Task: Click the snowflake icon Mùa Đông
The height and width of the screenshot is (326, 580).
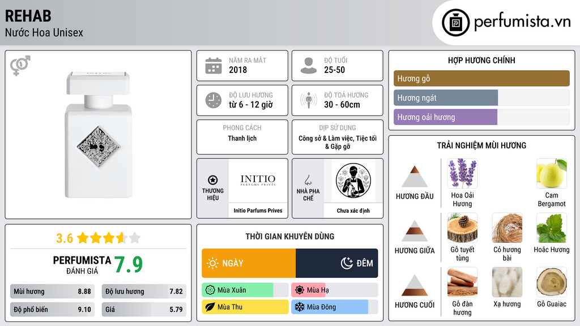Action: [300, 307]
